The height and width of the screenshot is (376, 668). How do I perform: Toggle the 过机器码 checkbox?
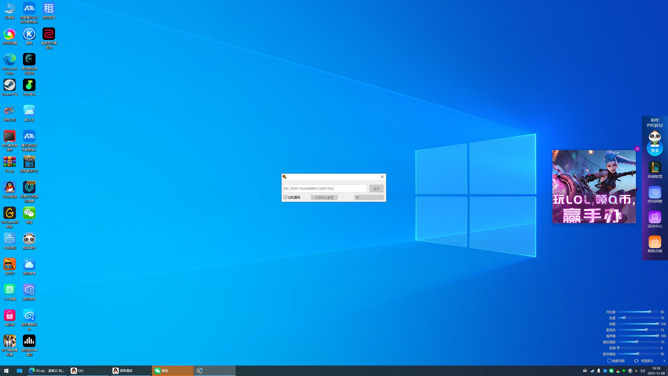pyautogui.click(x=285, y=197)
